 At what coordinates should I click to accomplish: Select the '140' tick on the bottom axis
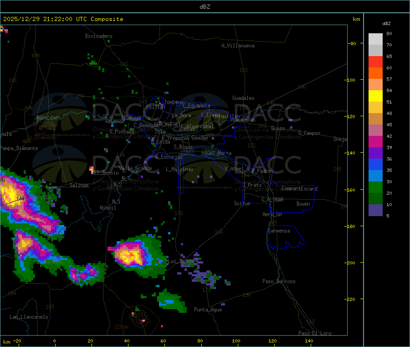[x=309, y=341]
